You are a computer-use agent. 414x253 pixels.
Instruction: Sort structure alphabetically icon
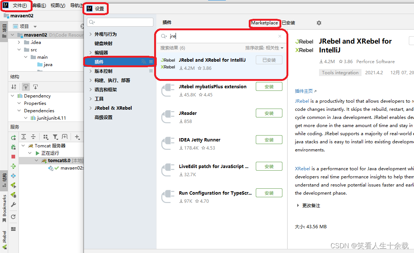14,86
